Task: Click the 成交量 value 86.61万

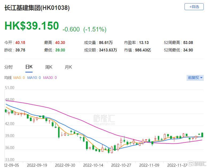Action: tap(106, 43)
